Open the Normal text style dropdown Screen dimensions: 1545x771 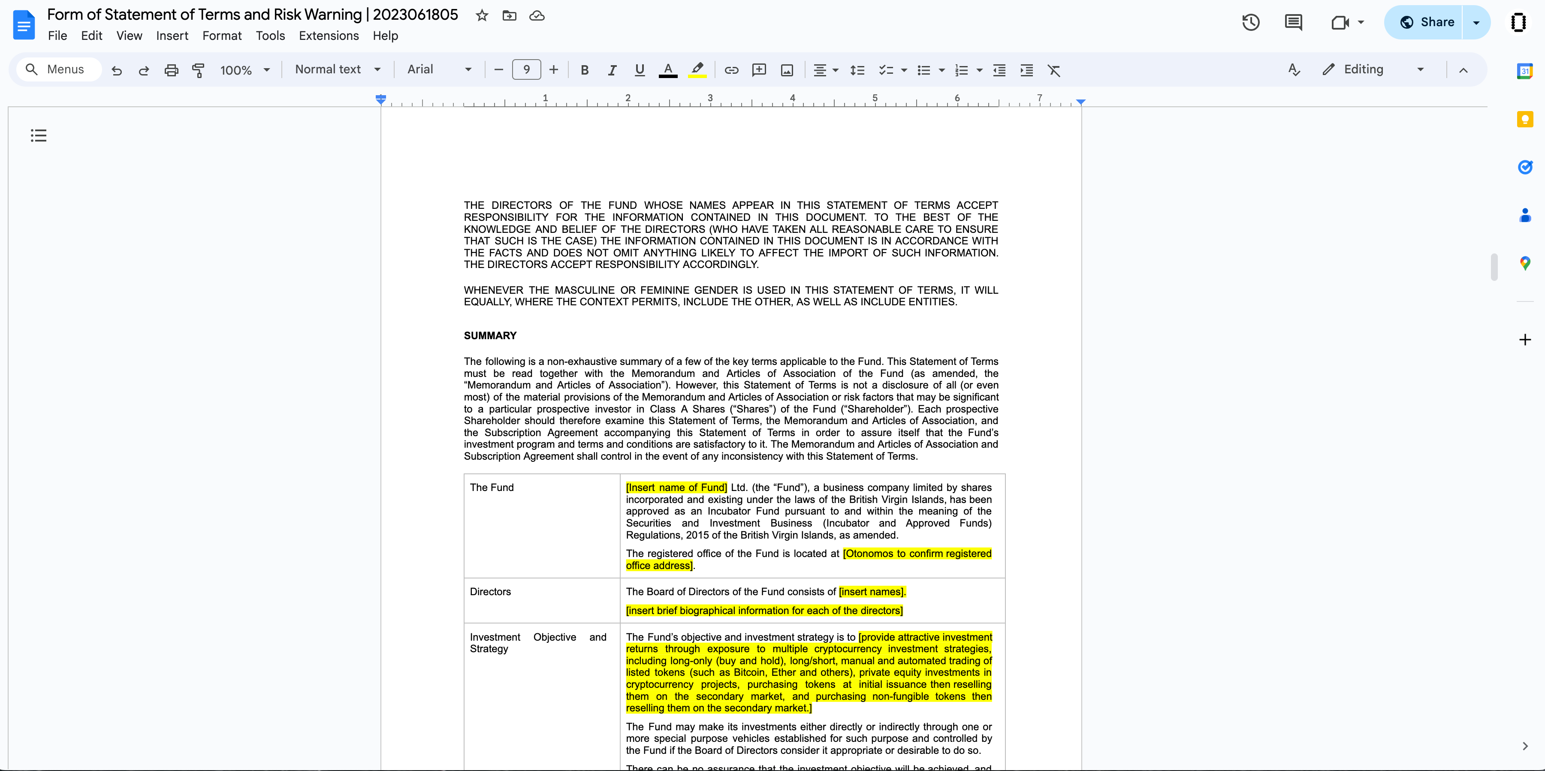point(338,69)
